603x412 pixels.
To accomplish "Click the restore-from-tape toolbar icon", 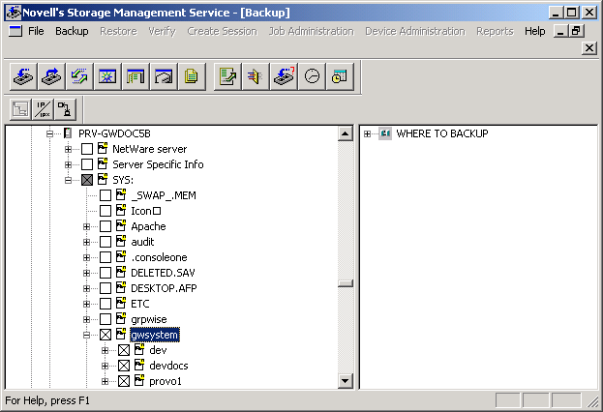I will click(51, 76).
